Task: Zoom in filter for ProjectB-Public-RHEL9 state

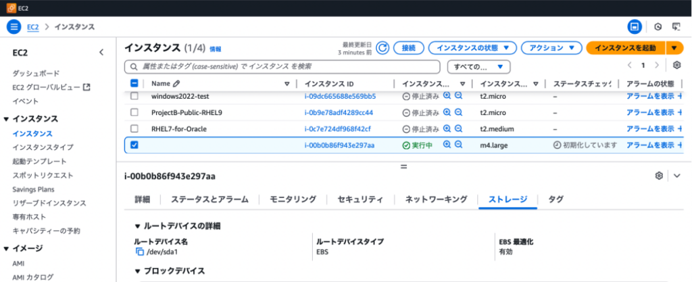Action: pos(447,112)
